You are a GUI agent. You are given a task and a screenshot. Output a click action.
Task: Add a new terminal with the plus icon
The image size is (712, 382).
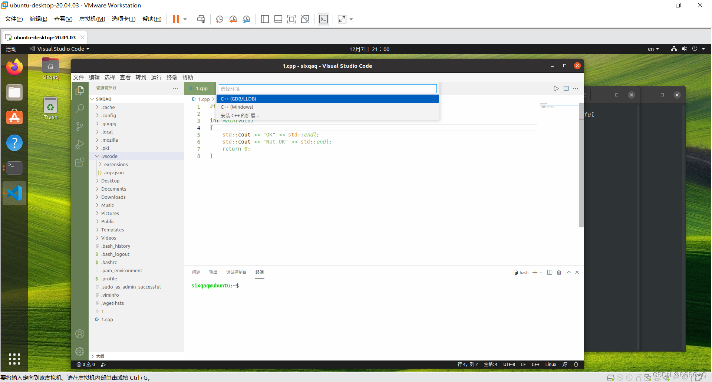(x=535, y=273)
